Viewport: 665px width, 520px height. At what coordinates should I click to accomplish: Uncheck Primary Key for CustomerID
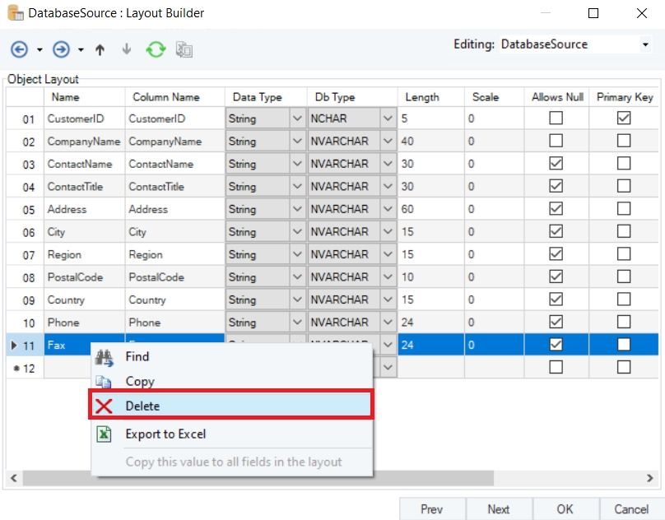tap(624, 118)
